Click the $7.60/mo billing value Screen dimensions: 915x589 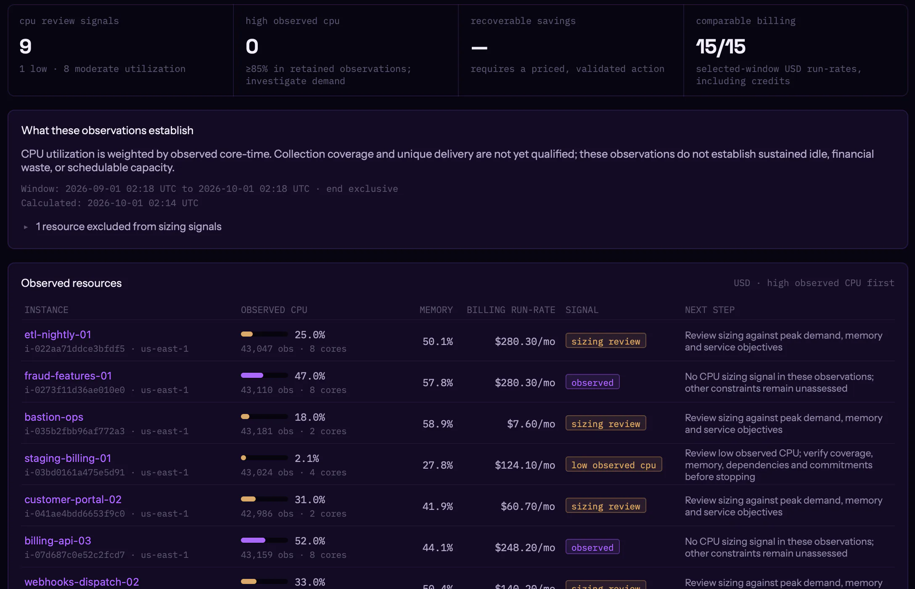[531, 424]
